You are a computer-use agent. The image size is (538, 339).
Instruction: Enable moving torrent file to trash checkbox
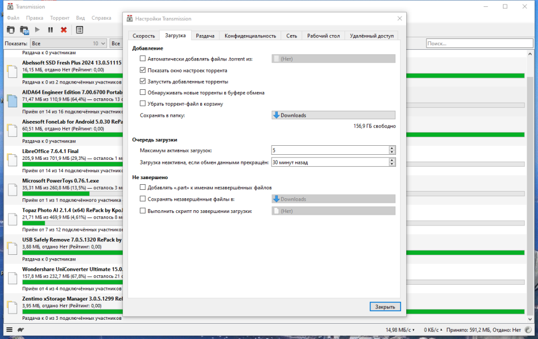[143, 103]
